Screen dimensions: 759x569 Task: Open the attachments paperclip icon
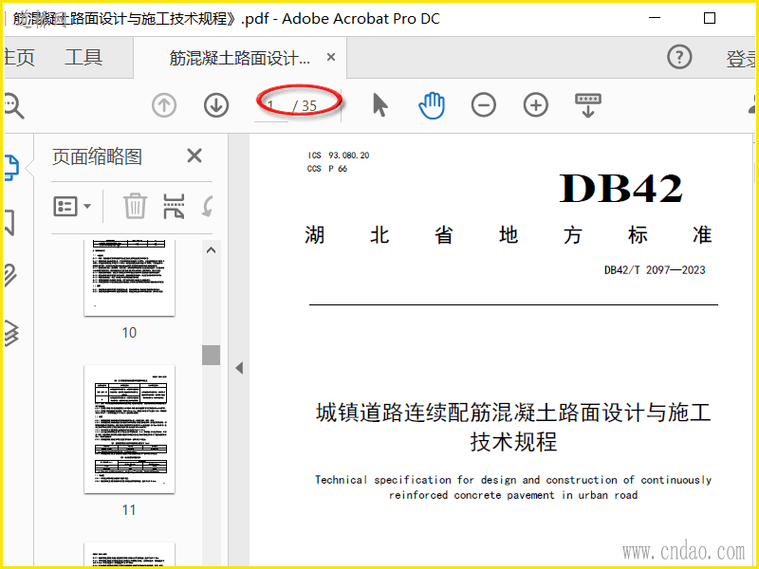(x=10, y=276)
